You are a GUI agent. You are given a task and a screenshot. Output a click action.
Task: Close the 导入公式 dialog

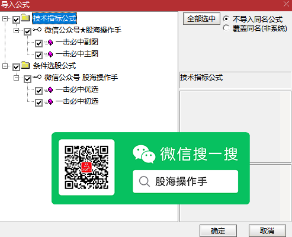(x=286, y=4)
